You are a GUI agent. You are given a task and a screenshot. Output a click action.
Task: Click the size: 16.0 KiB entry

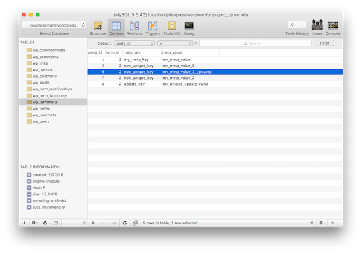point(42,194)
